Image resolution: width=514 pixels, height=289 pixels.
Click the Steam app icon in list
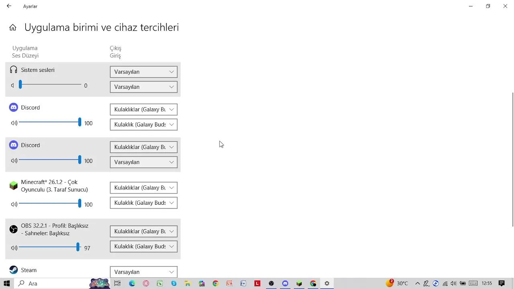pos(14,270)
